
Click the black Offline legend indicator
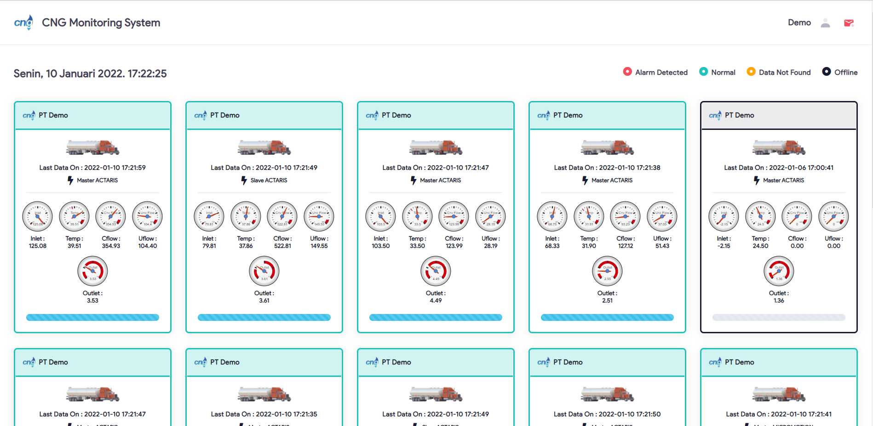click(x=827, y=72)
